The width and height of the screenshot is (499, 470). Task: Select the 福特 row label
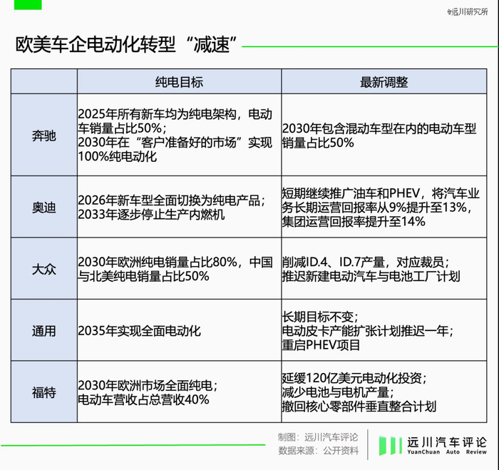44,392
